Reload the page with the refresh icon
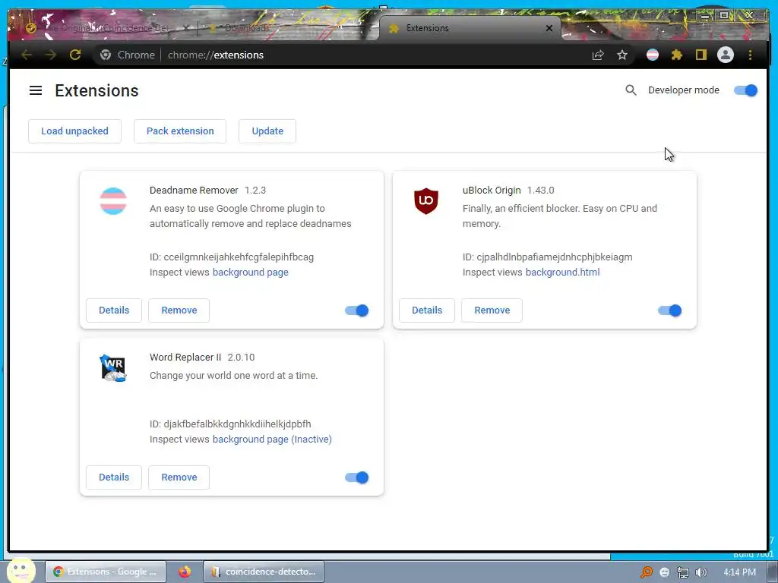778x583 pixels. [75, 55]
